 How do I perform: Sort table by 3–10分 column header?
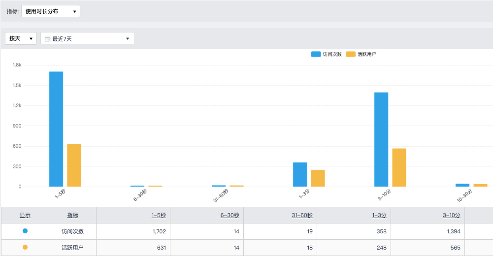451,215
